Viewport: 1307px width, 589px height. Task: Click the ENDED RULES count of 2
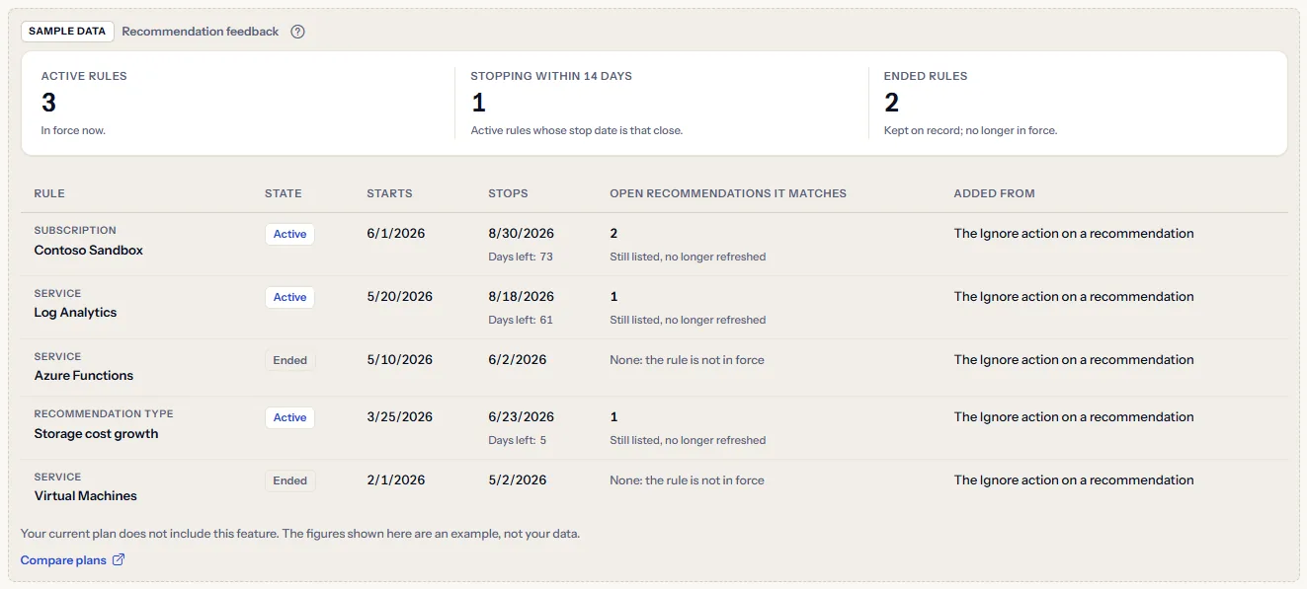click(x=891, y=103)
